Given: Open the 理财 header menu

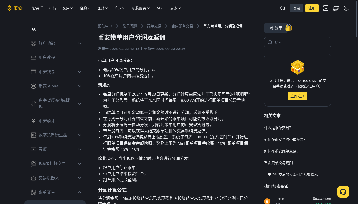Looking at the screenshot, I should click(x=103, y=8).
